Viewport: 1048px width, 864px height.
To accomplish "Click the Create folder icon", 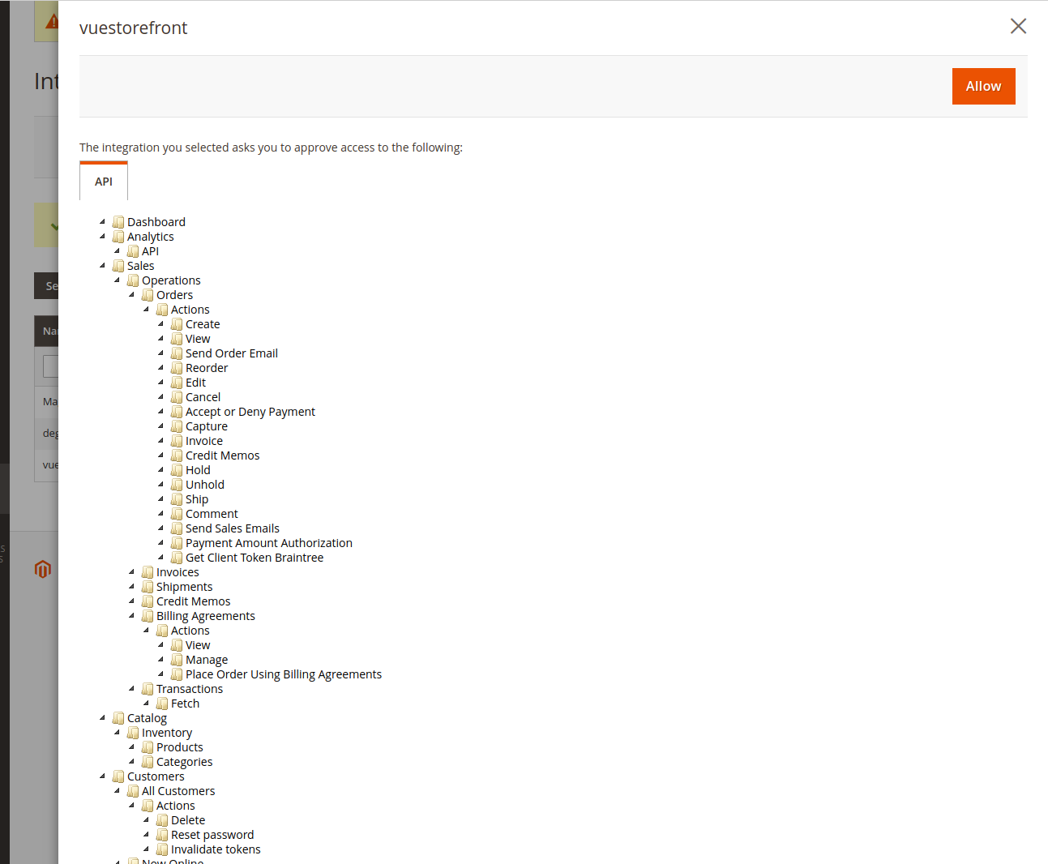I will (177, 324).
